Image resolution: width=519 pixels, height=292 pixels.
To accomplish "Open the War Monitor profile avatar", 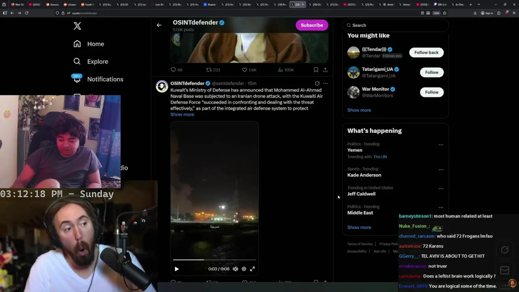I will click(x=354, y=92).
